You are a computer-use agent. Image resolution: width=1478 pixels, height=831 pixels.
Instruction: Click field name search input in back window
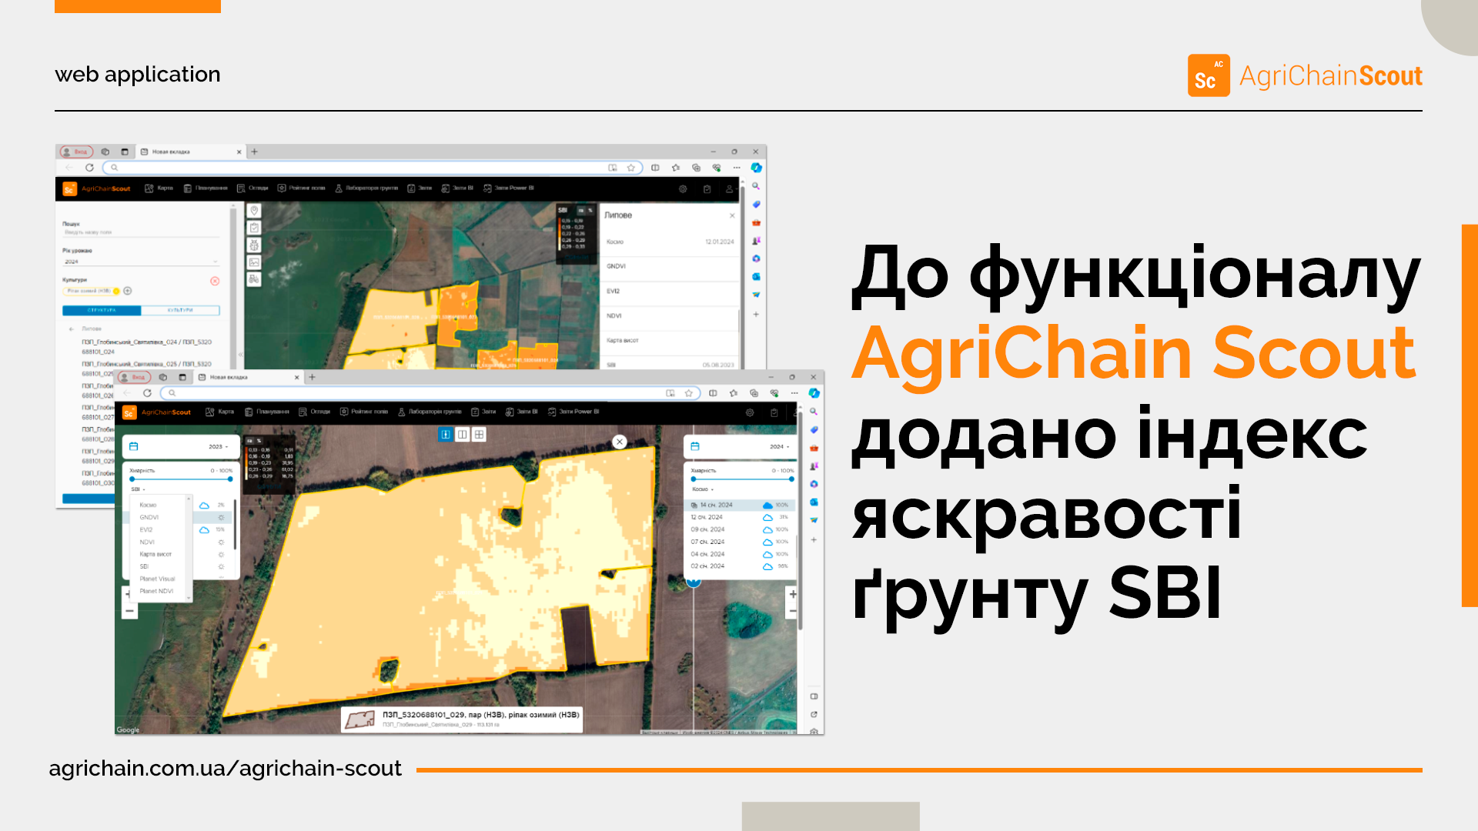pyautogui.click(x=141, y=232)
